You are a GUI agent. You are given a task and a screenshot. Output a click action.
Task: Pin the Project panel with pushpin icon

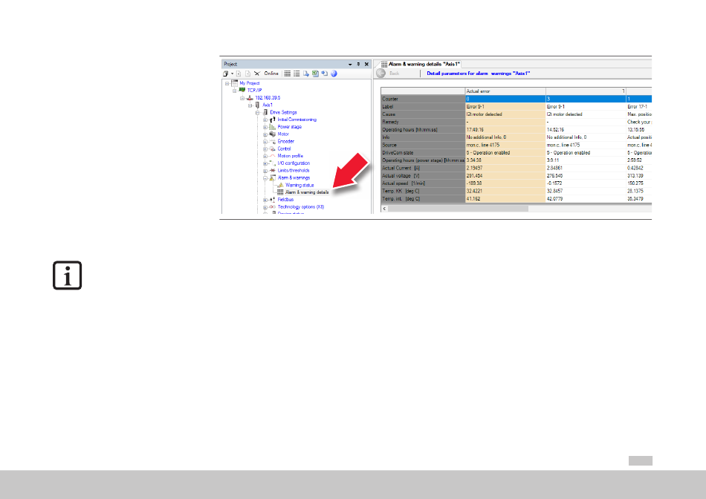358,65
